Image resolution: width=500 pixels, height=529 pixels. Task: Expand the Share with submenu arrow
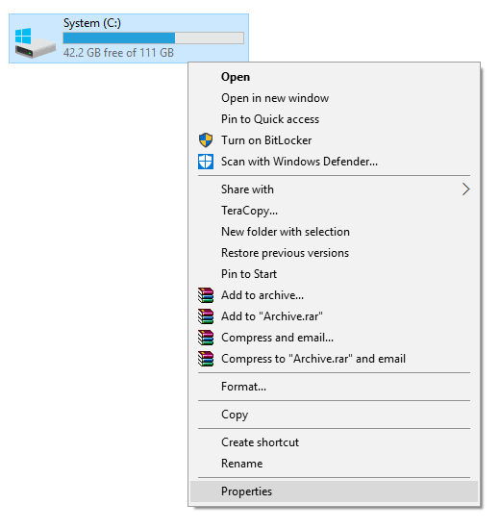pyautogui.click(x=466, y=189)
